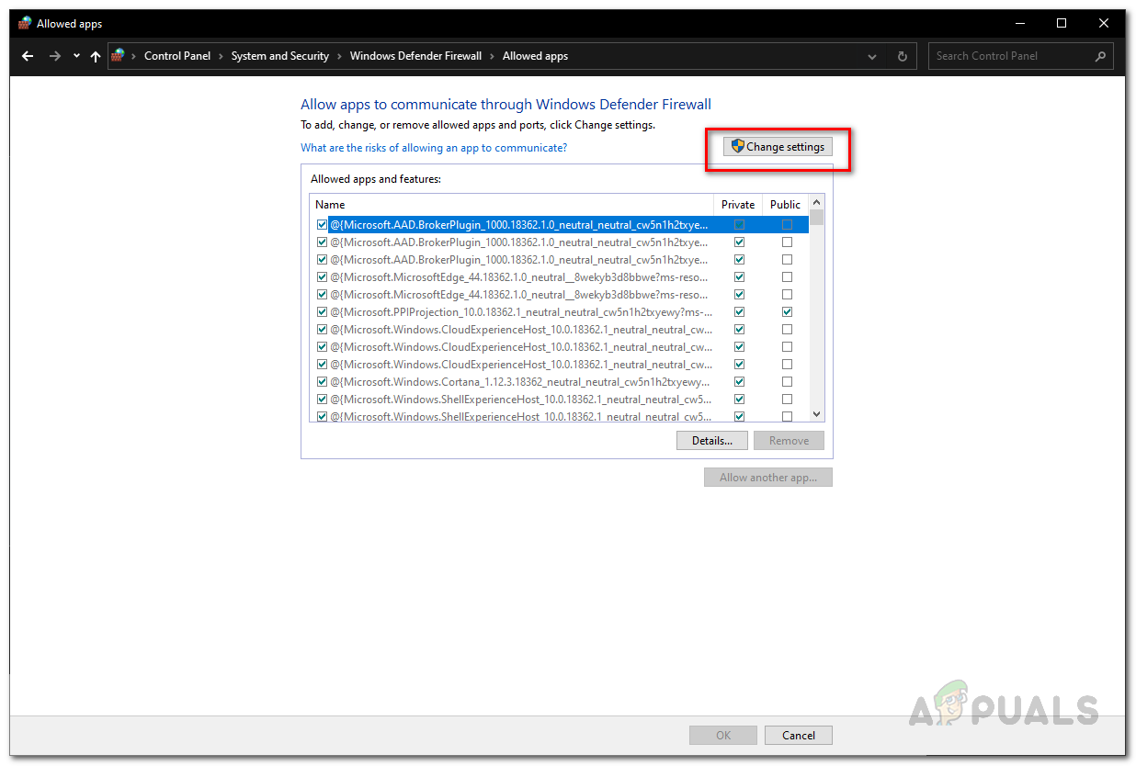Click the forward navigation arrow
Screen dimensions: 1136x766
pyautogui.click(x=53, y=56)
